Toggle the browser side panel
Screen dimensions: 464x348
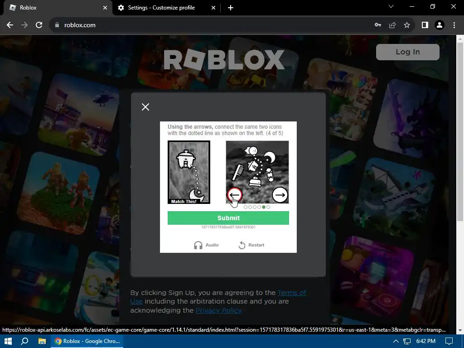(x=425, y=25)
